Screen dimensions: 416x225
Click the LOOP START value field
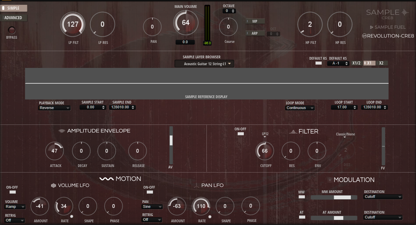coord(344,107)
